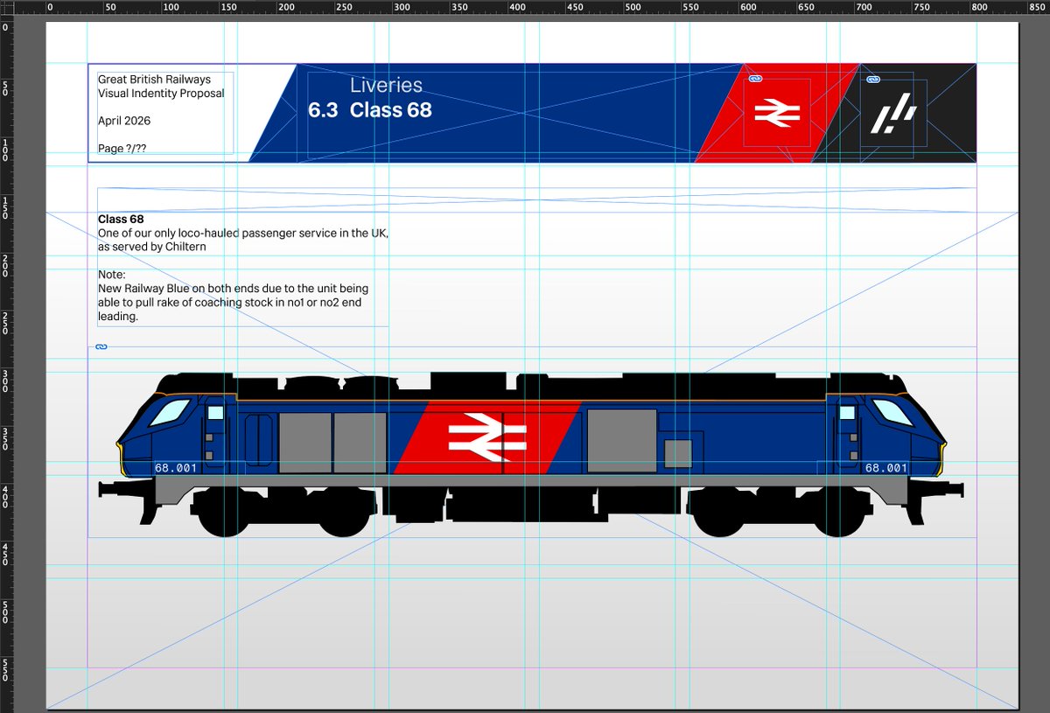Click the word 'leading.' in the note
This screenshot has width=1050, height=713.
tap(118, 317)
